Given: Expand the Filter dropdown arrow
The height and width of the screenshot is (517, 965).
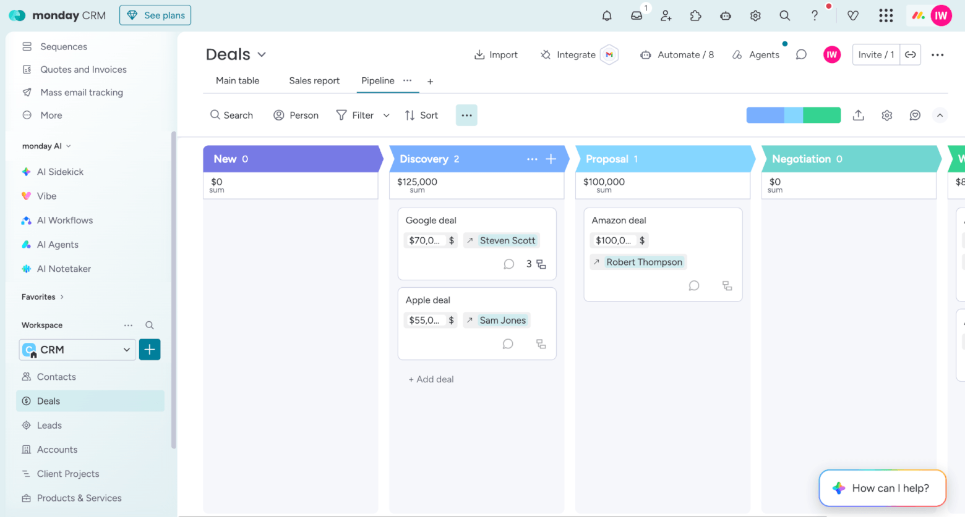Looking at the screenshot, I should (387, 116).
